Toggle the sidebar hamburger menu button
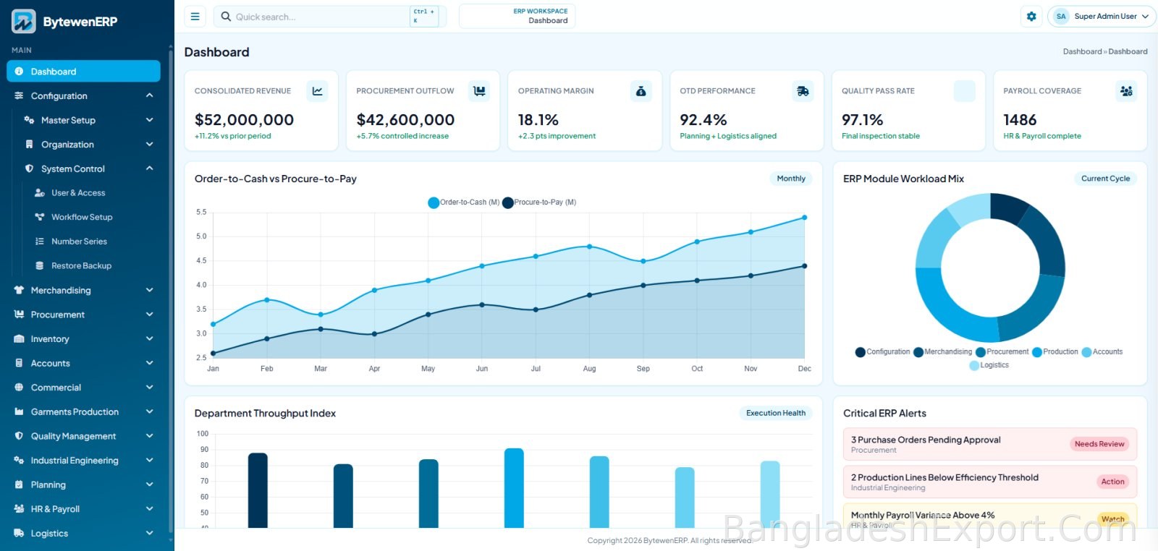 [195, 17]
